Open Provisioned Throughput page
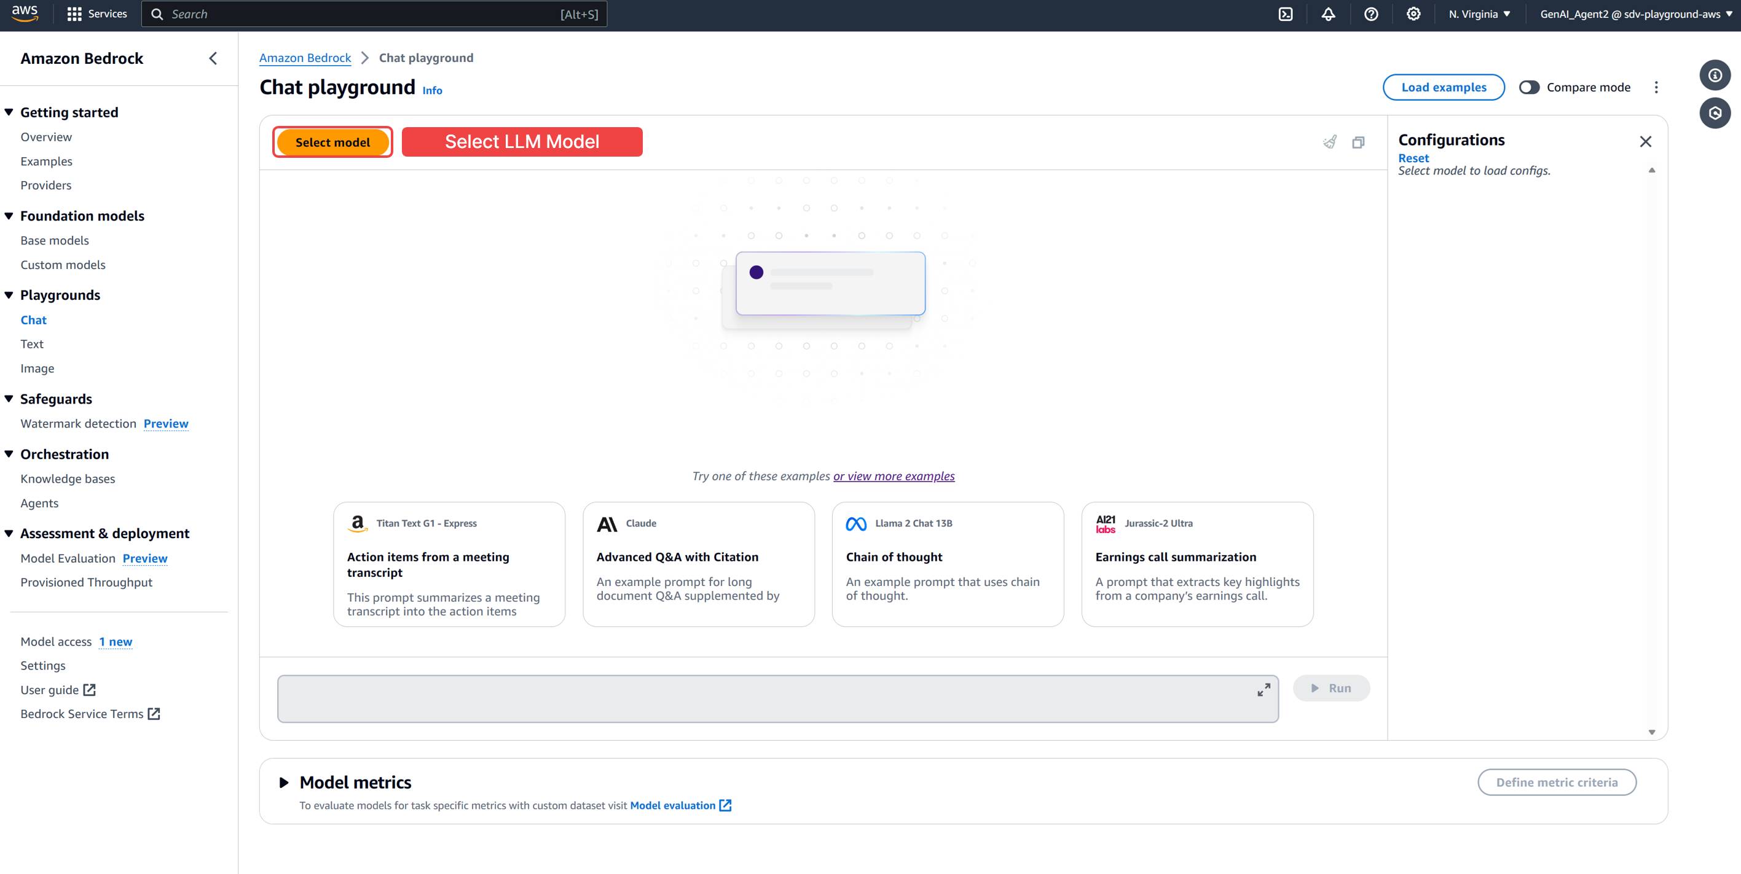 click(x=87, y=582)
